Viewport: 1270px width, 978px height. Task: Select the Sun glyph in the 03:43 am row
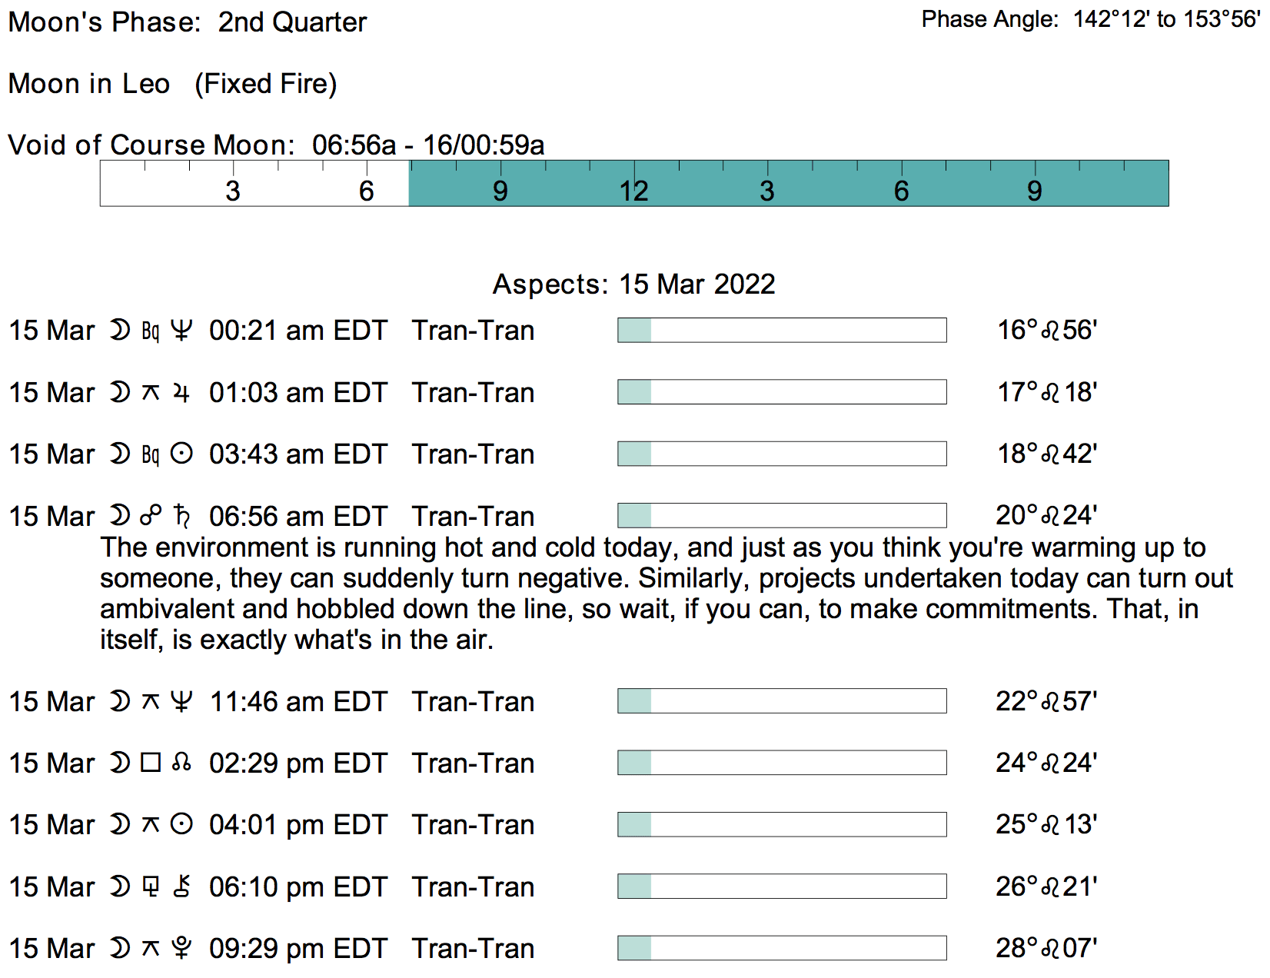coord(181,454)
